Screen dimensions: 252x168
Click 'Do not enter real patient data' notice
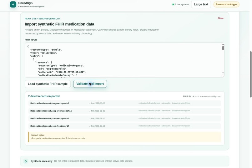pyautogui.click(x=93, y=161)
